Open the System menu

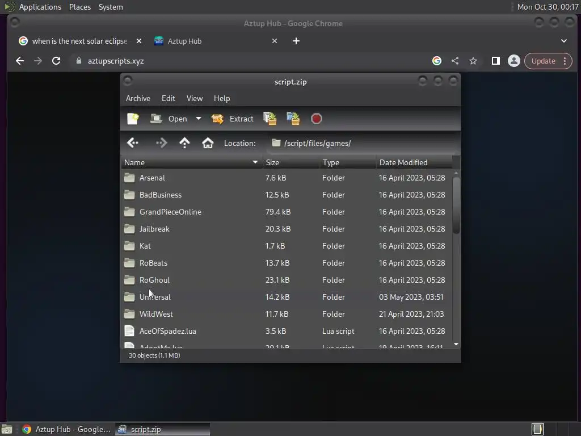point(111,7)
